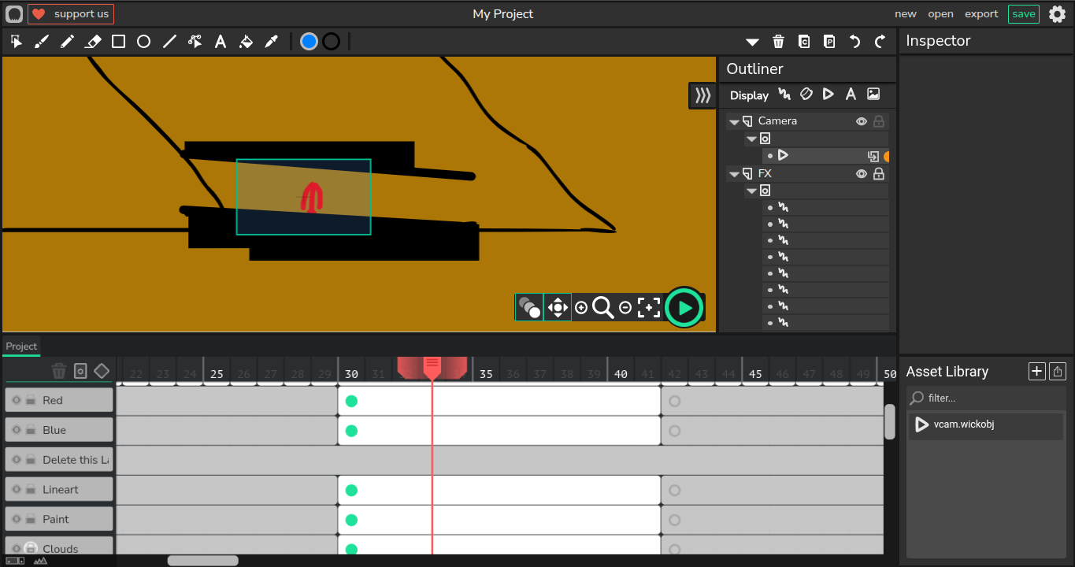Select the Text tool

coord(221,42)
